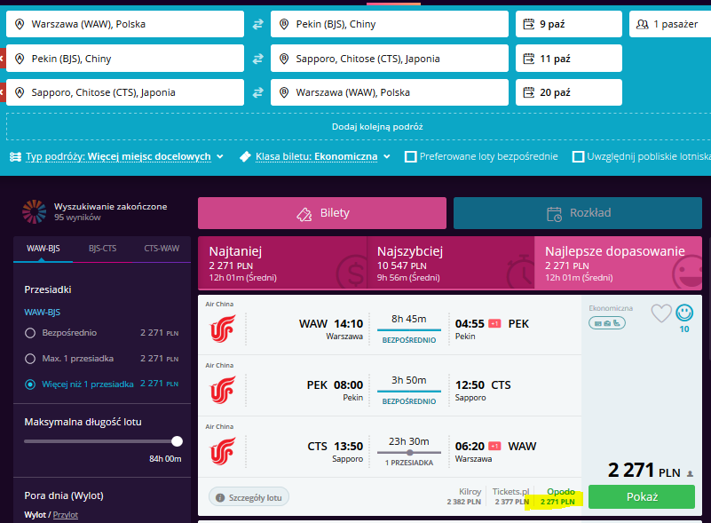Toggle Uwzględnij pobliskie lotniska checkbox
This screenshot has height=523, width=711.
(578, 157)
